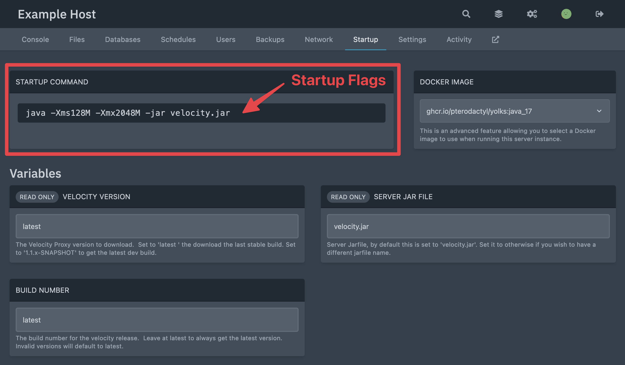Click the sign out icon
Image resolution: width=625 pixels, height=365 pixels.
[x=599, y=14]
